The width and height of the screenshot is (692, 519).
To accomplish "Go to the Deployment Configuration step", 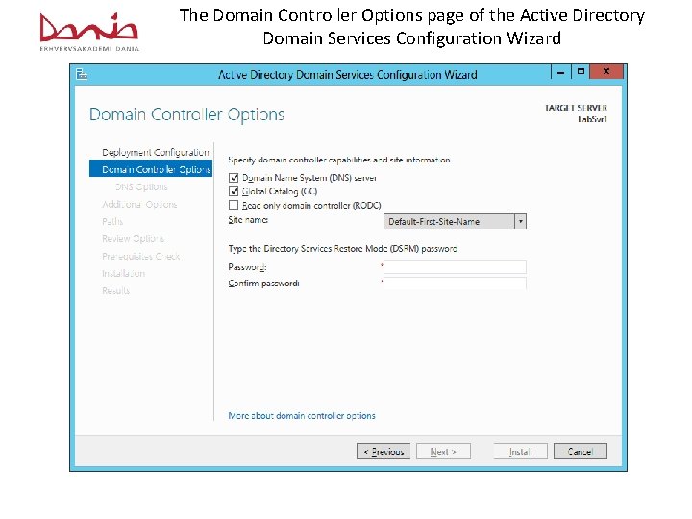I will tap(156, 152).
